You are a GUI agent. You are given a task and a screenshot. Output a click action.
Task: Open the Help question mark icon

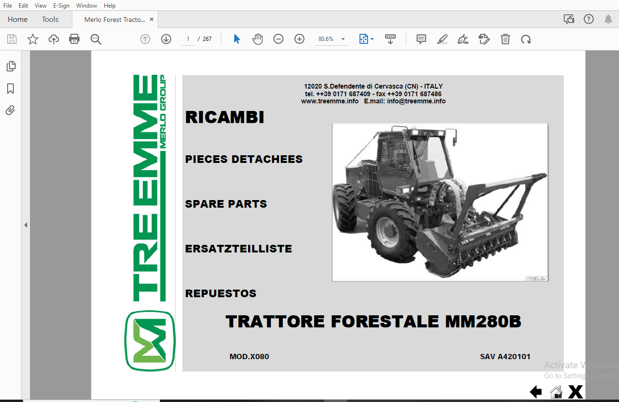coord(589,19)
